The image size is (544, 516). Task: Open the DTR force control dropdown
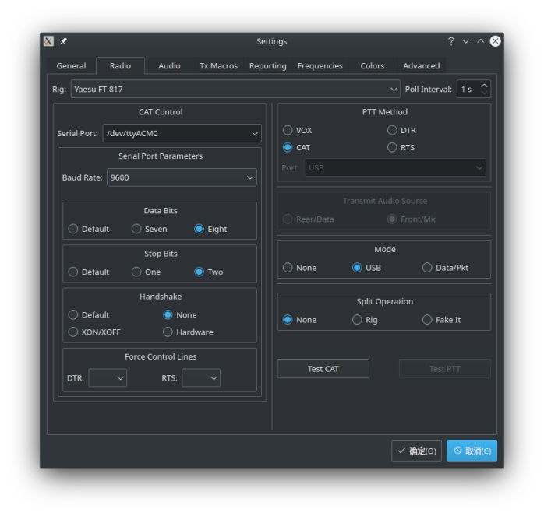tap(108, 378)
